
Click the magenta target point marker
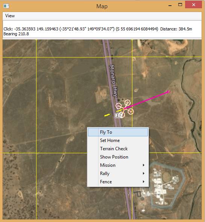click(169, 92)
